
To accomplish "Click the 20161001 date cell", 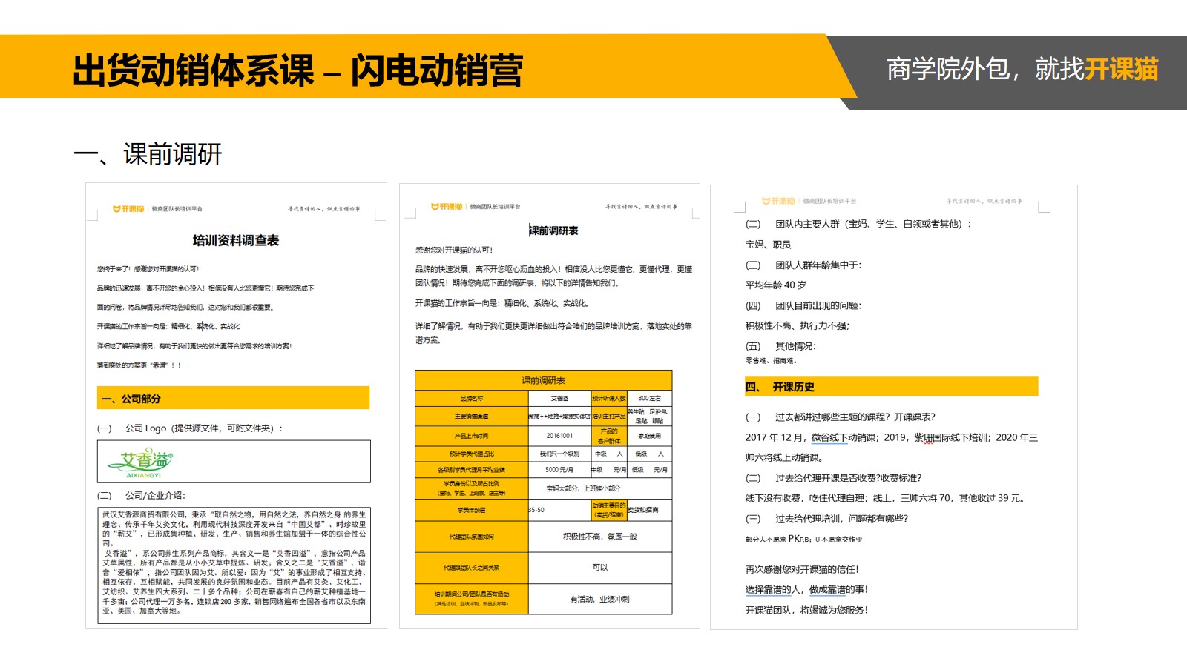I will (x=559, y=436).
